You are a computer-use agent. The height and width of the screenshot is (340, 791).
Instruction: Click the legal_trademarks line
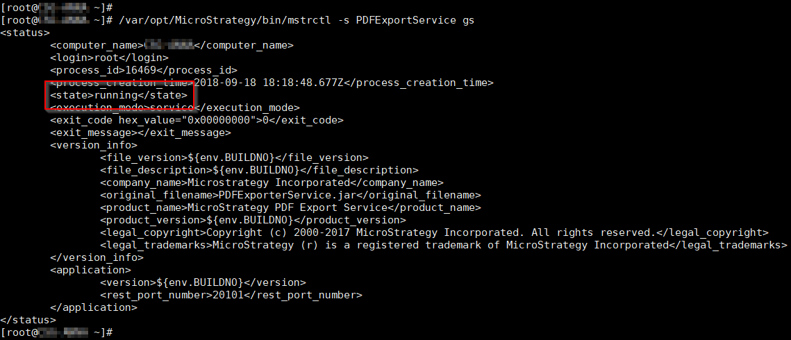coord(444,246)
